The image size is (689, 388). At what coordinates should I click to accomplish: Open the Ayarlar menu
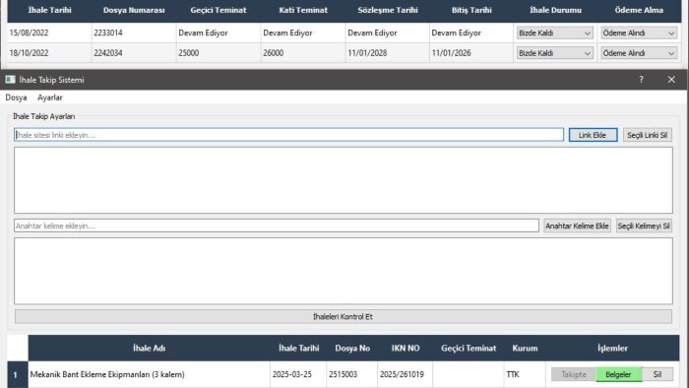[49, 97]
